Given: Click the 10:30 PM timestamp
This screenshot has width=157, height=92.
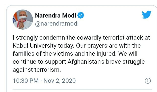Looking at the screenshot, I should (26, 81).
